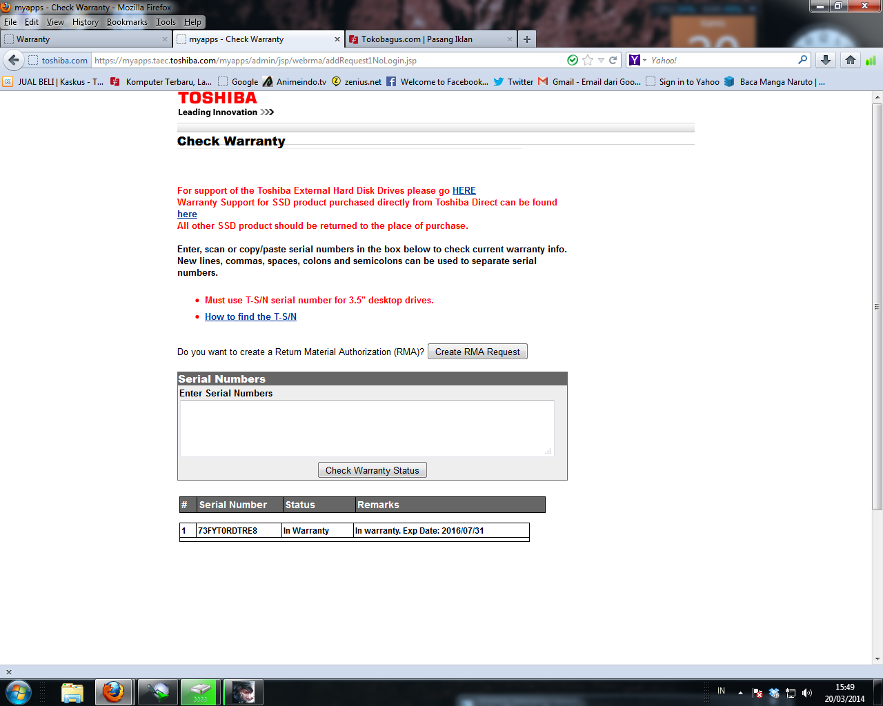This screenshot has width=883, height=706.
Task: Open the Downloads arrow button
Action: (826, 60)
